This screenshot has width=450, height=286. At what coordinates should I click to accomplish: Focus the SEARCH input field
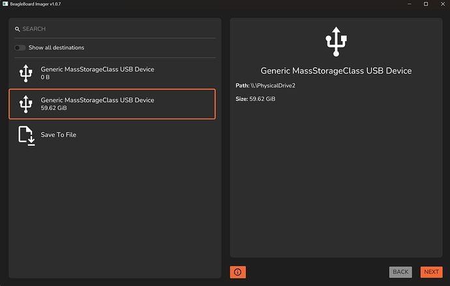click(115, 29)
